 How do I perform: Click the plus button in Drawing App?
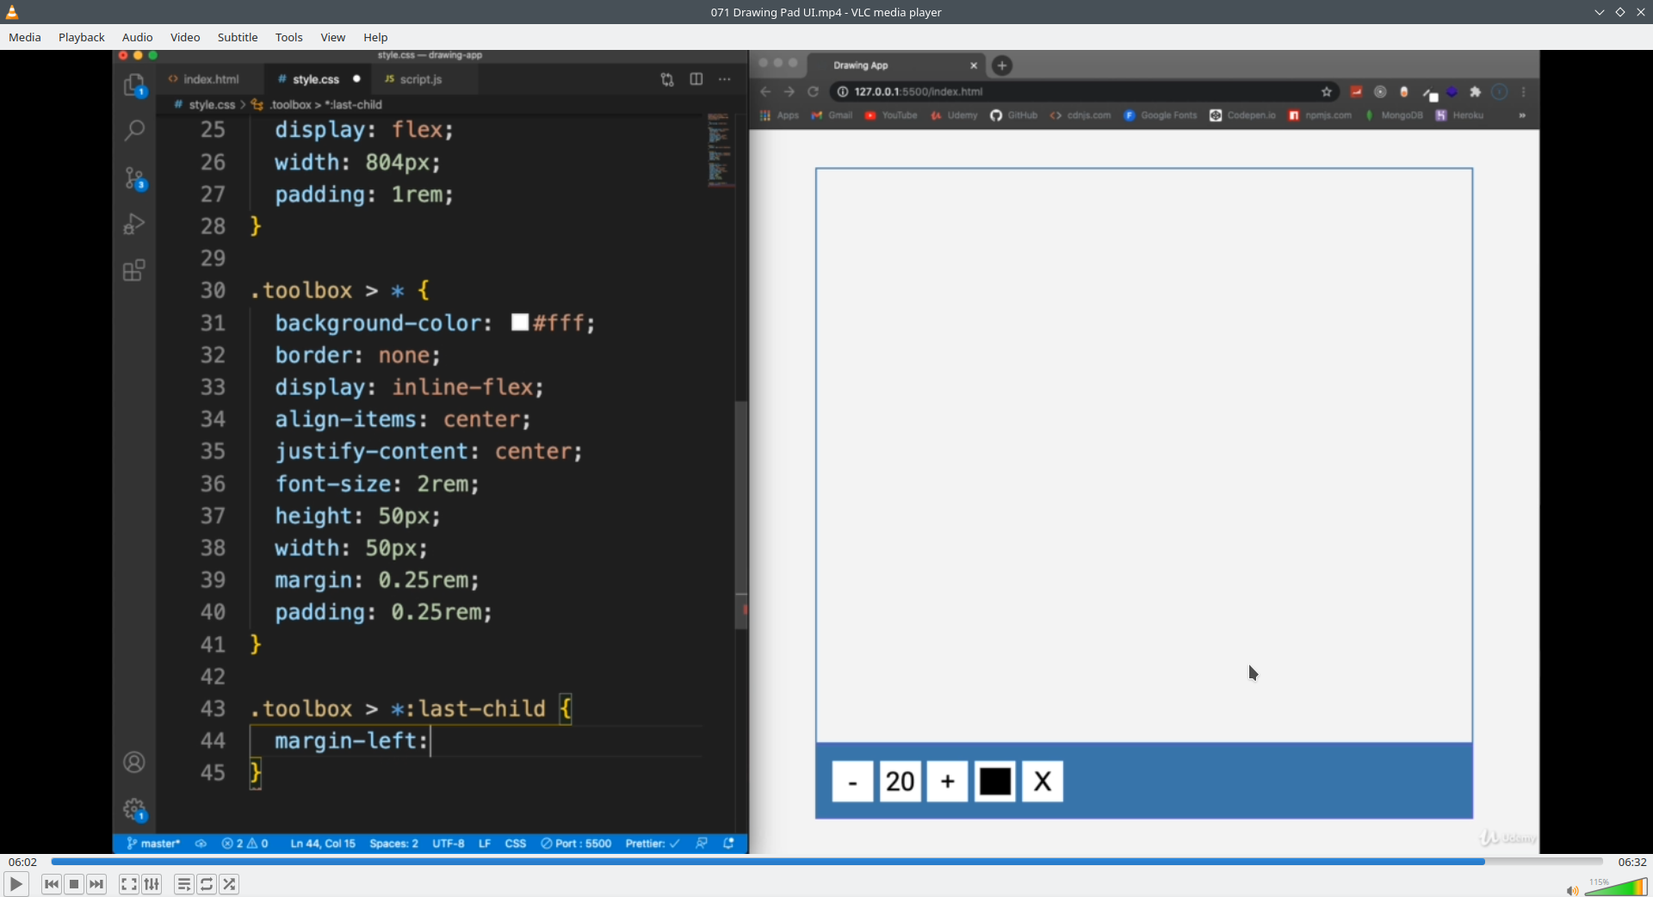(948, 782)
